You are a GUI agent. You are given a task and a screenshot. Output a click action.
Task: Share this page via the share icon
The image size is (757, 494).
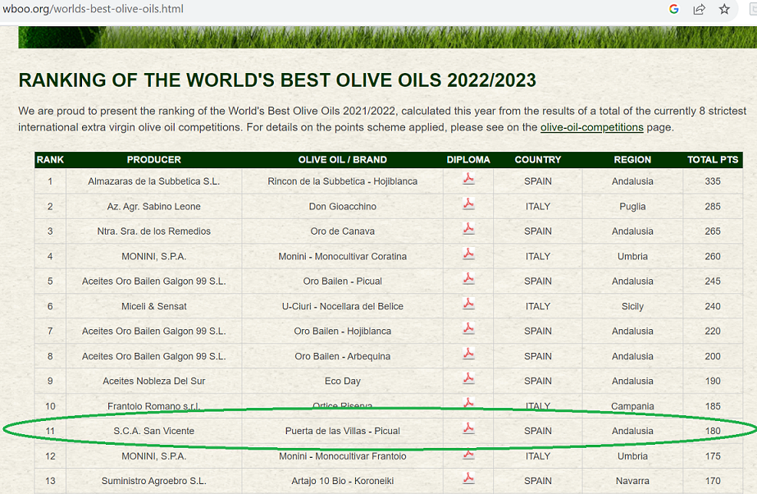pos(699,9)
